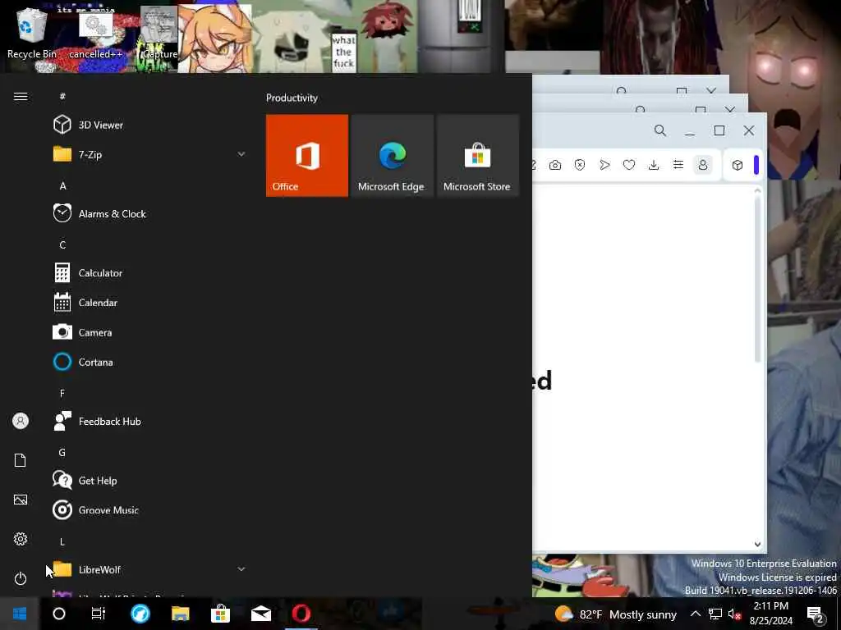Click the 'A' letter group header

pyautogui.click(x=62, y=186)
